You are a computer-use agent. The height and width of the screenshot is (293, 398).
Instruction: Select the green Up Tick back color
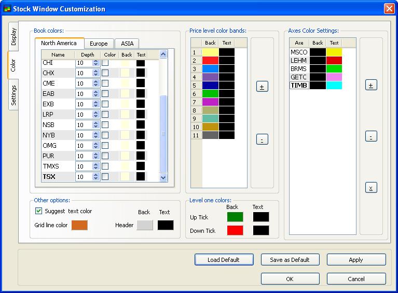[x=235, y=217]
